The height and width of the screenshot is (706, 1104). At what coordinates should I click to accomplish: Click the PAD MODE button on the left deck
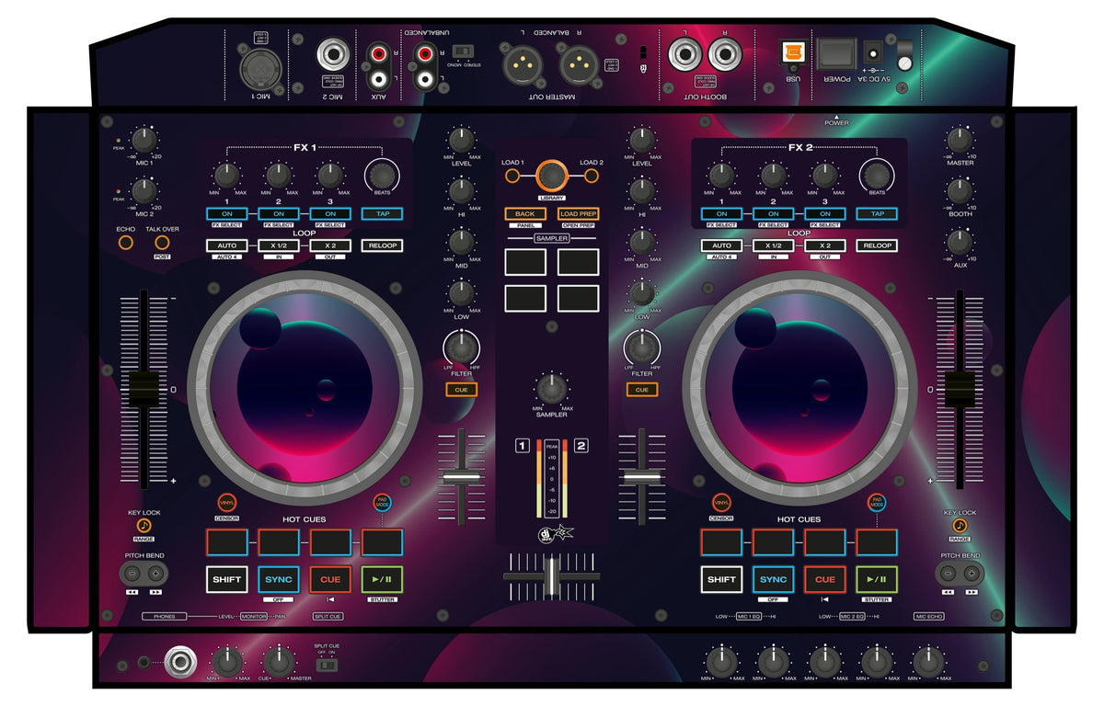tap(383, 502)
